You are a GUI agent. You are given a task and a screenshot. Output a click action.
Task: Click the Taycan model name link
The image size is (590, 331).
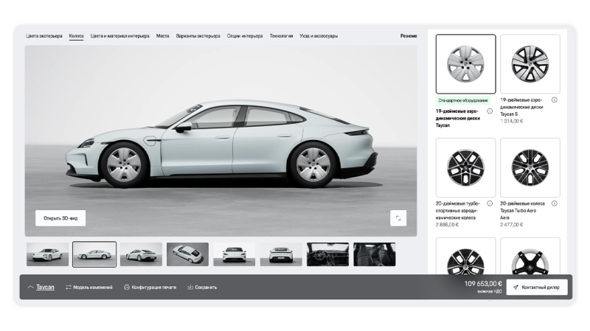pyautogui.click(x=45, y=287)
